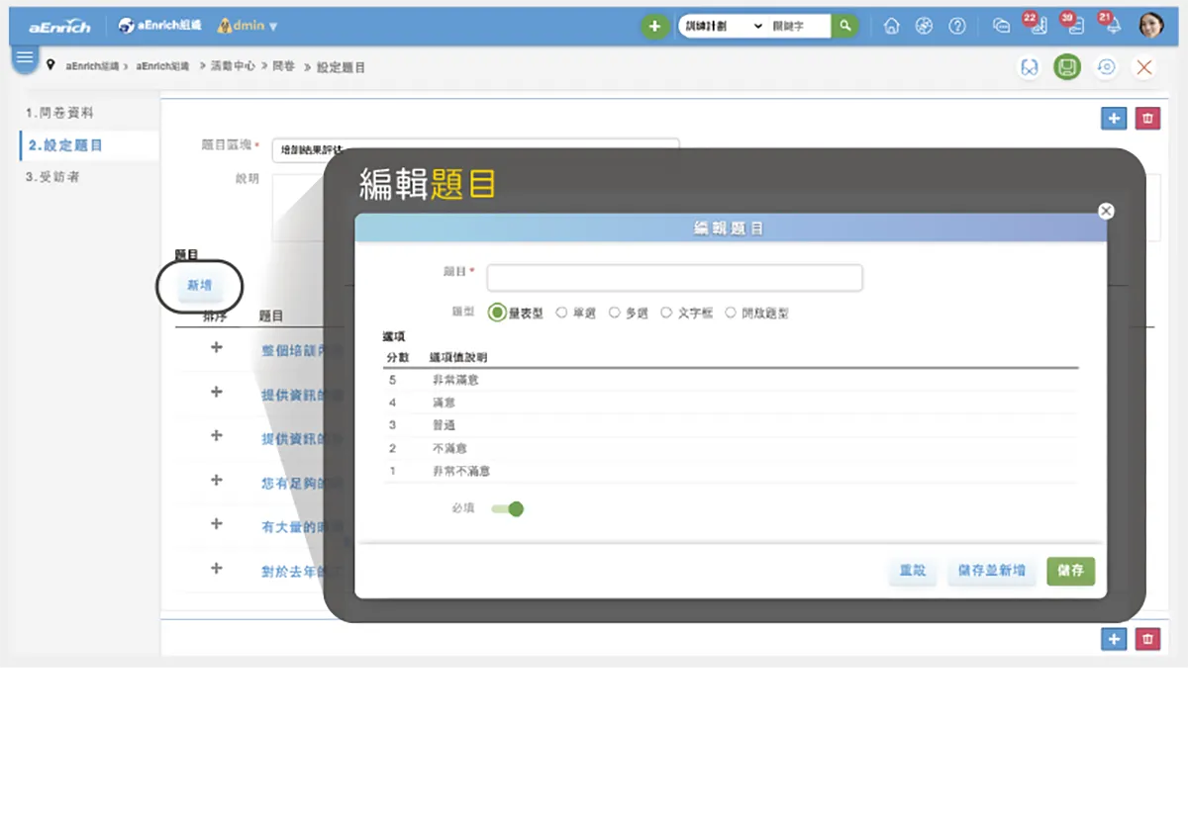Toggle the 必填 required switch
Screen dimensions: 1188x816
click(508, 508)
